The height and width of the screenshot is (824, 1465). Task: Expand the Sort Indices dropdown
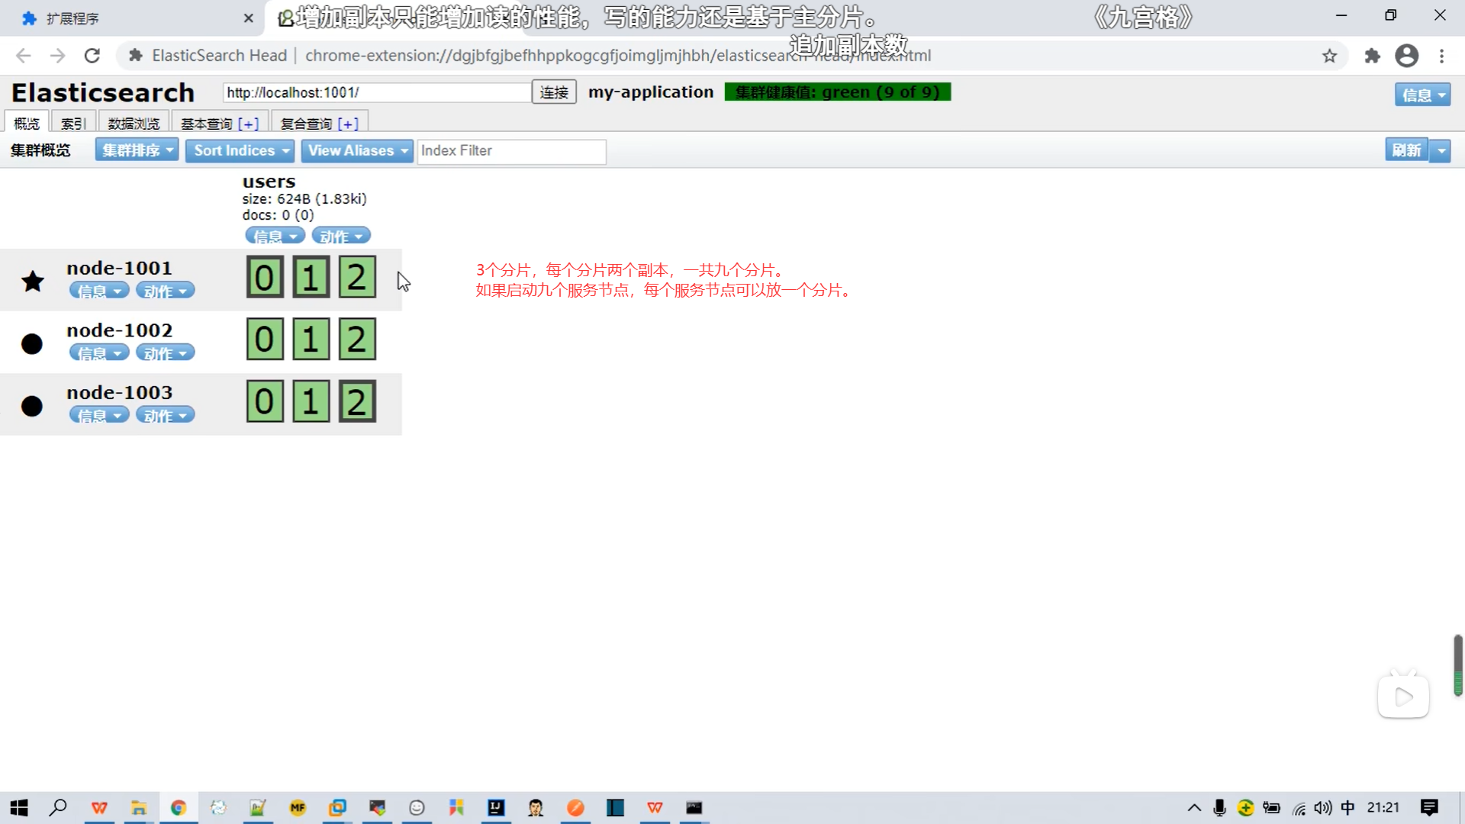click(240, 150)
